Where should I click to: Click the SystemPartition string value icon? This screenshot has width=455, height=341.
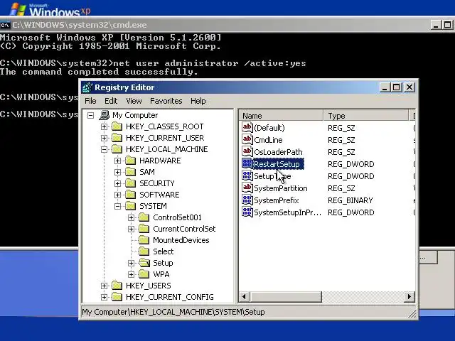coord(247,188)
